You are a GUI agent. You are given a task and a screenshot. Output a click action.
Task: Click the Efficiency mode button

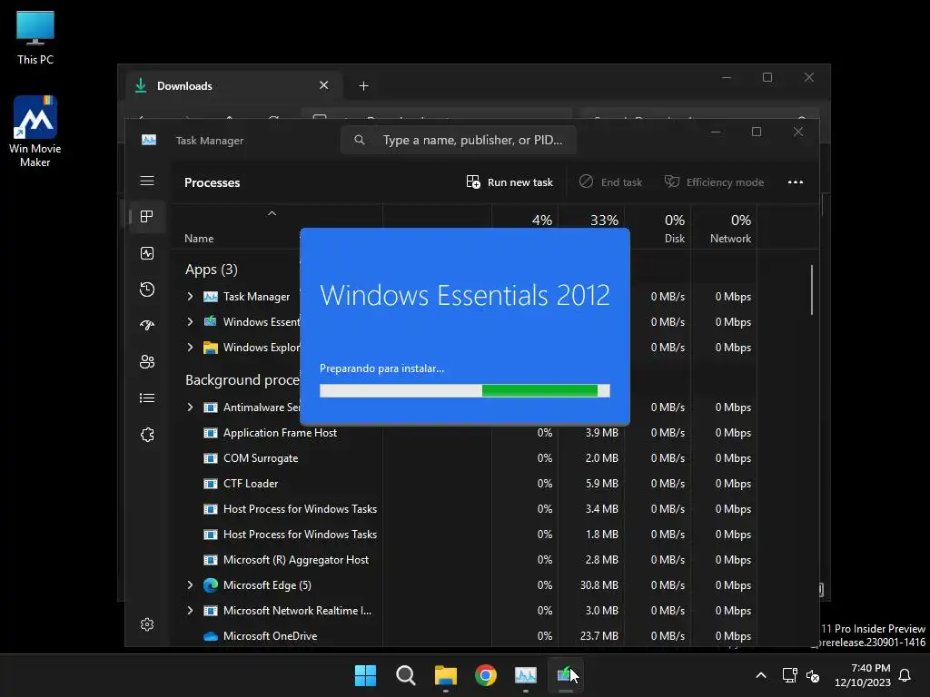[x=714, y=182]
